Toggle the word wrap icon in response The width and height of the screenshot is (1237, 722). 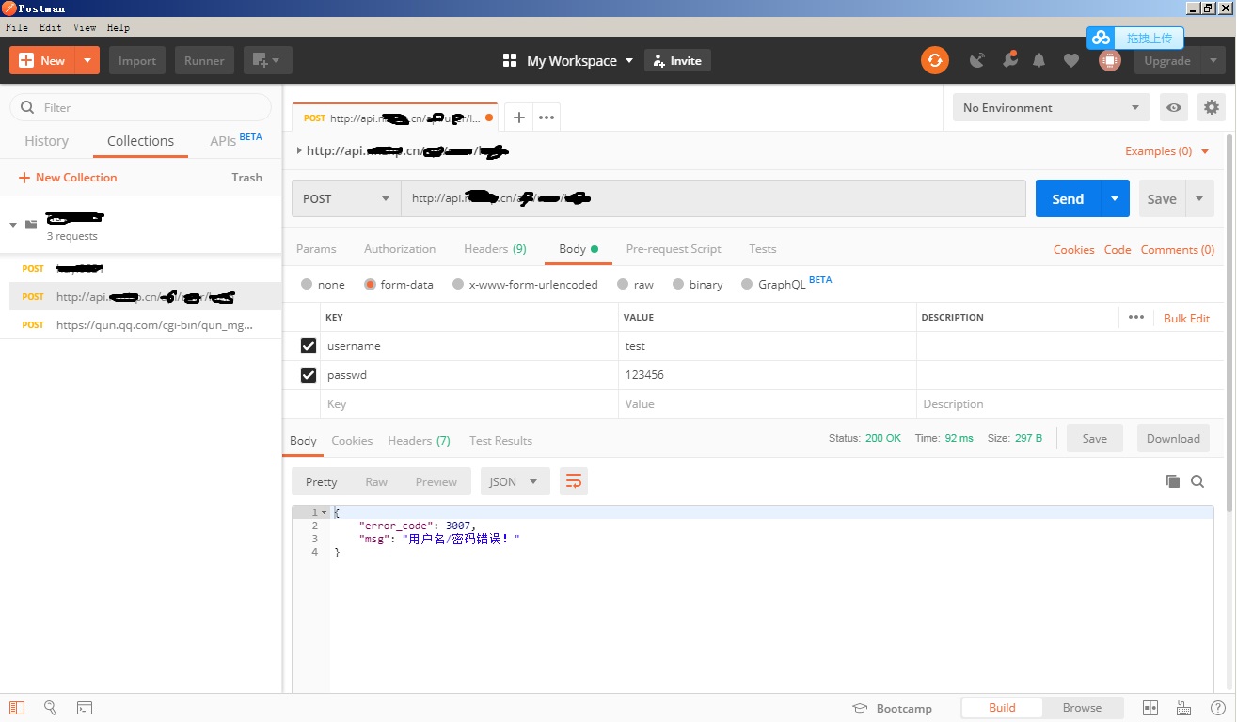coord(573,481)
